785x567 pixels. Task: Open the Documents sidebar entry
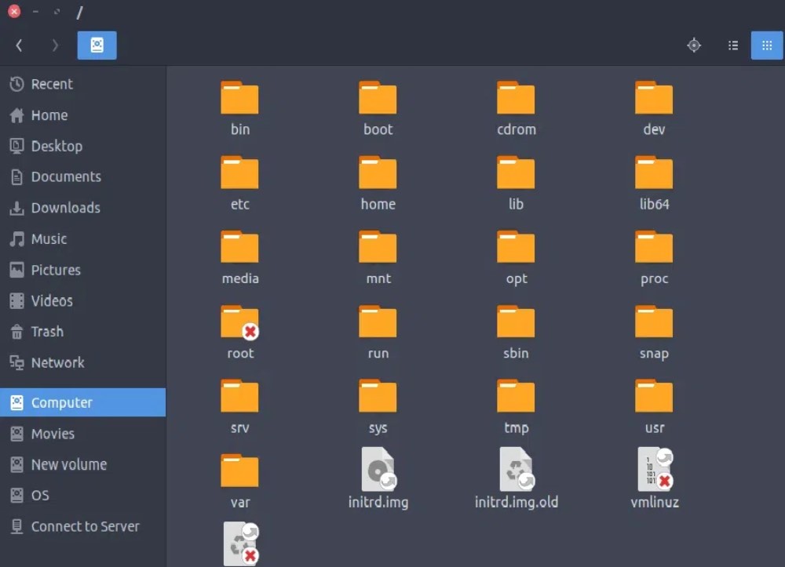click(66, 176)
